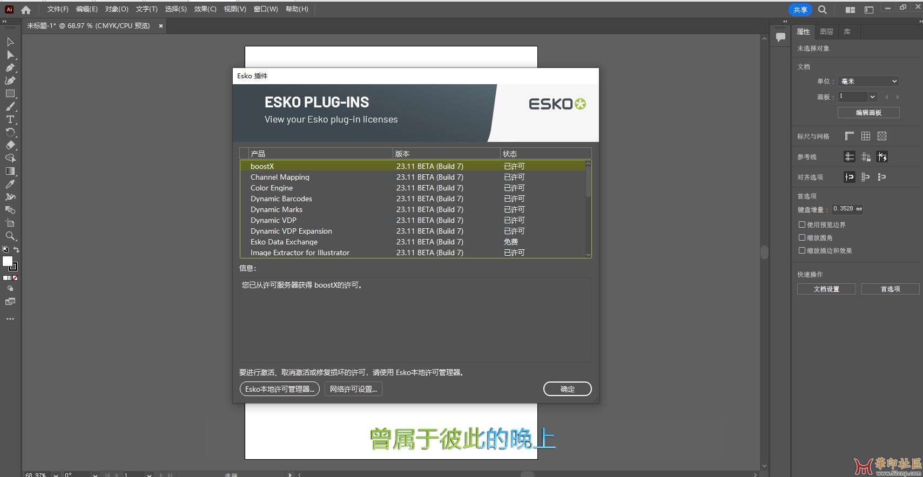The height and width of the screenshot is (477, 923).
Task: Open the 文件(F) menu
Action: point(58,9)
